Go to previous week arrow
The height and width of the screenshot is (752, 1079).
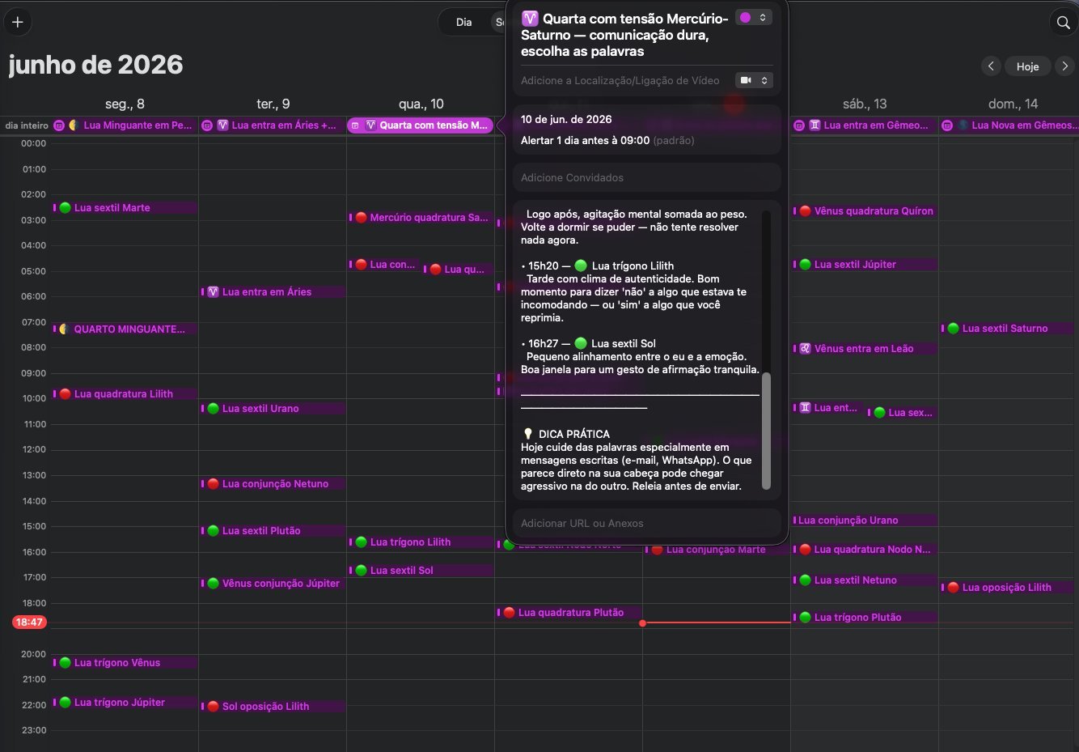(991, 66)
